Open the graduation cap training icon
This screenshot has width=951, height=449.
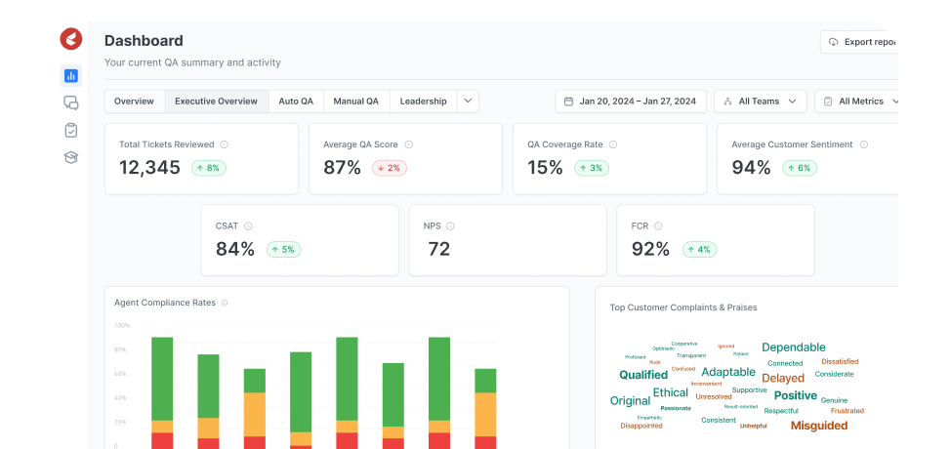click(x=71, y=157)
